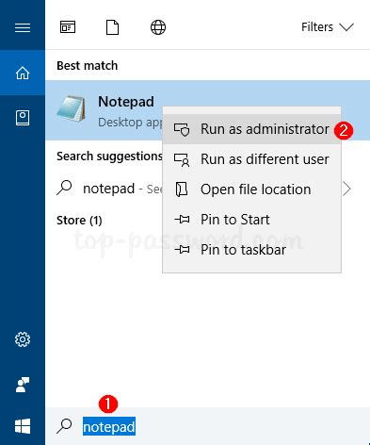Choose Pin to Start

[251, 220]
